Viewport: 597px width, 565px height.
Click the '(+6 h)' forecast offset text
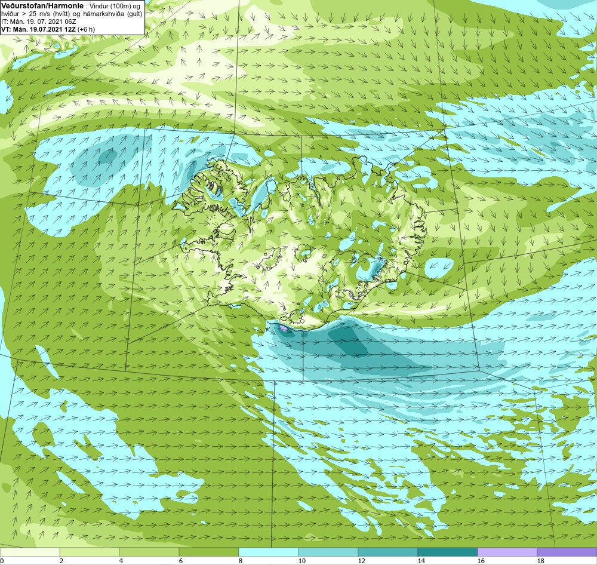[87, 29]
